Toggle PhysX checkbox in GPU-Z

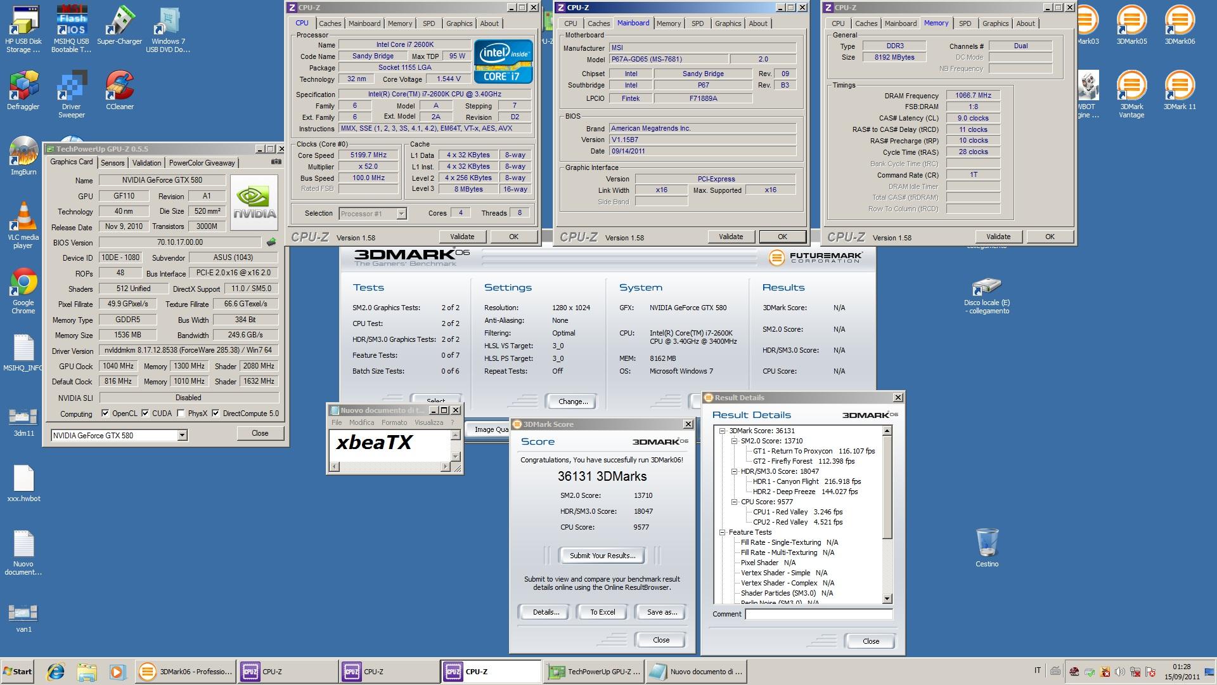[181, 414]
